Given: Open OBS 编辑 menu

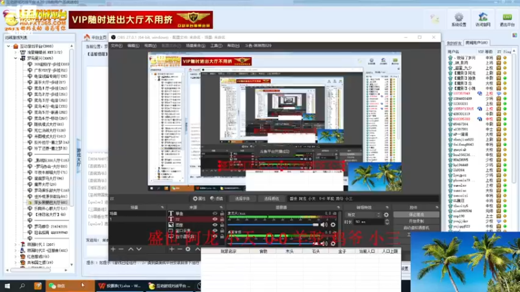Looking at the screenshot, I should coord(133,45).
